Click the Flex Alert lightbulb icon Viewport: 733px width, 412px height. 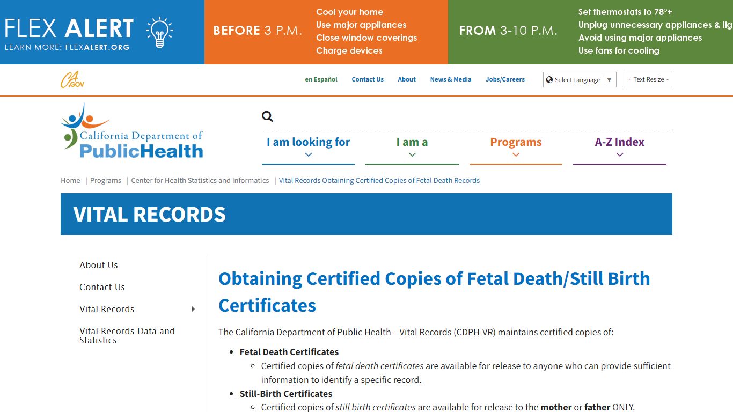(x=159, y=32)
